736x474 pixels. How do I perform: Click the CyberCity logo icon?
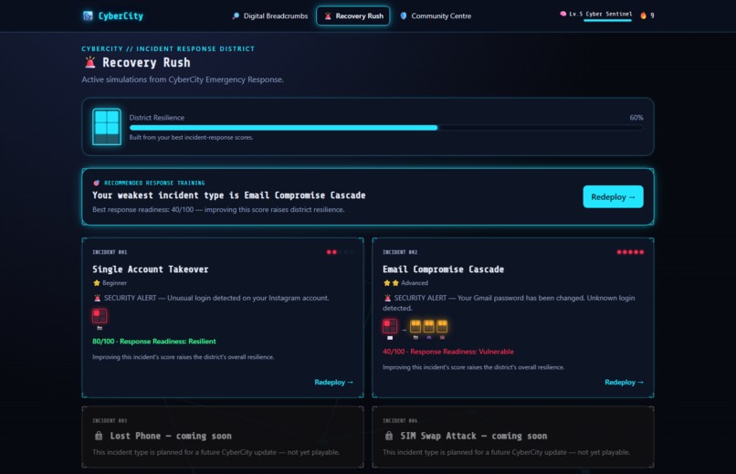pyautogui.click(x=88, y=16)
